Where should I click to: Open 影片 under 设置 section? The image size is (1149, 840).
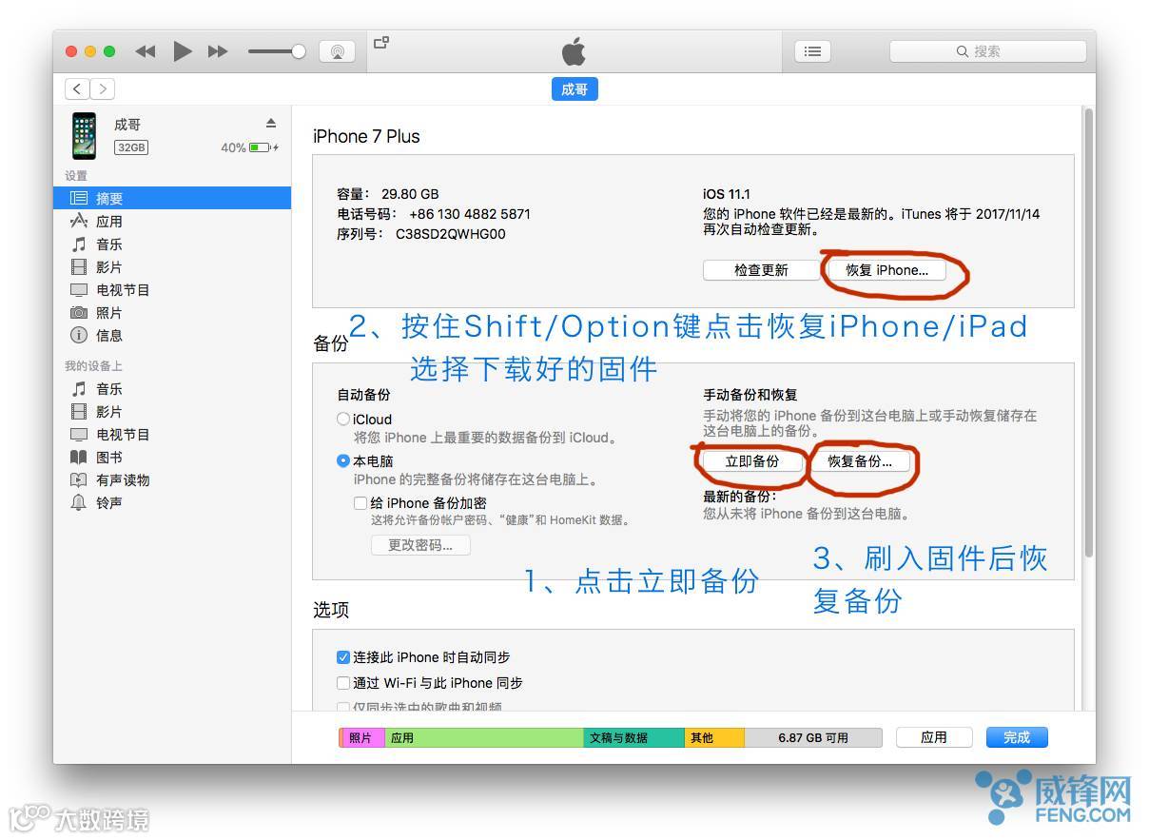coord(172,266)
